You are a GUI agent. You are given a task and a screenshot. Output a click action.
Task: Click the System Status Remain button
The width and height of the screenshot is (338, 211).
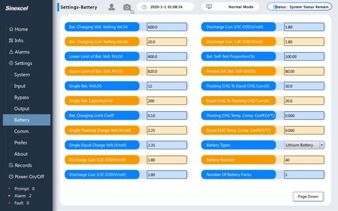300,7
